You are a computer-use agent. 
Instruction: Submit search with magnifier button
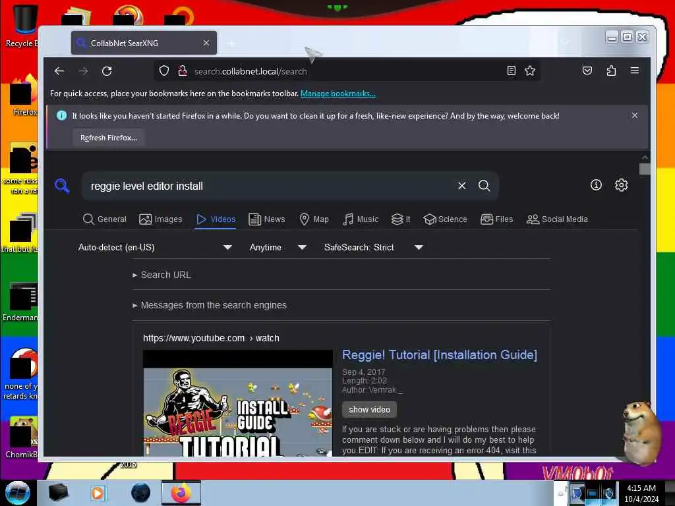pyautogui.click(x=484, y=185)
